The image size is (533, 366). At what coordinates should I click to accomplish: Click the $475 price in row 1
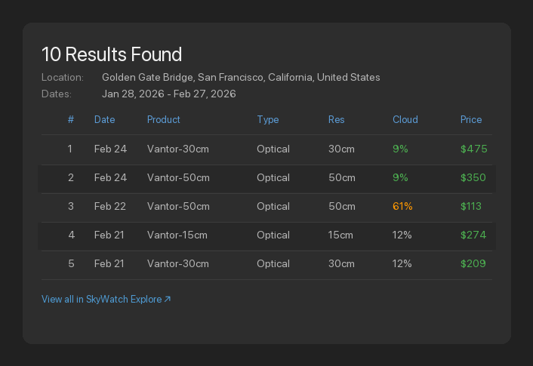coord(474,149)
